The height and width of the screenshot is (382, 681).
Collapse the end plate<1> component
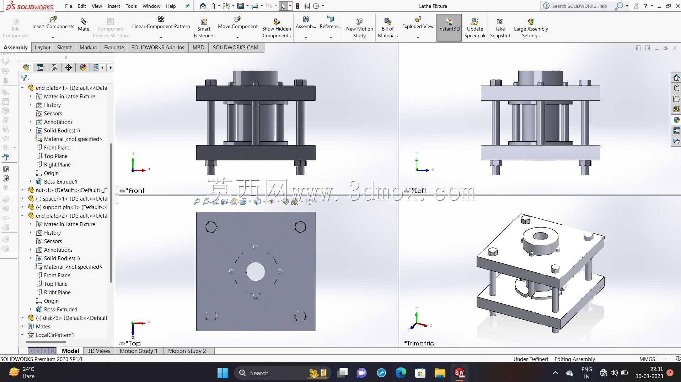click(x=22, y=88)
